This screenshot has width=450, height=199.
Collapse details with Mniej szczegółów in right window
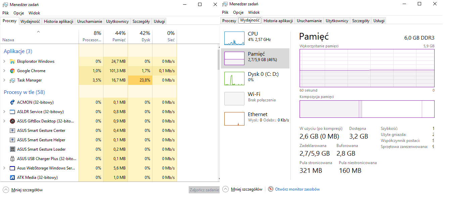click(242, 189)
